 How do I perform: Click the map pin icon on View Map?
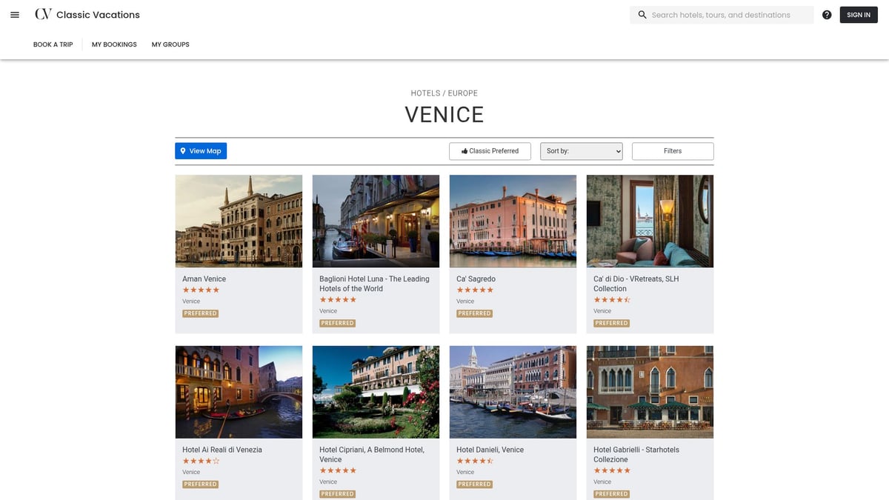pyautogui.click(x=183, y=150)
